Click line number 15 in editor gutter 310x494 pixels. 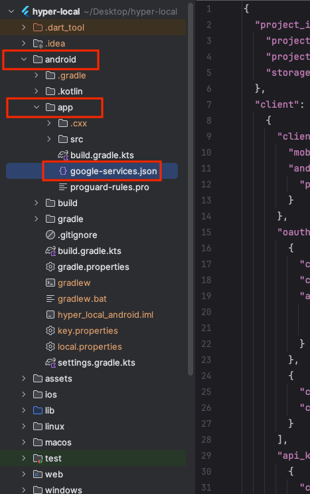coord(206,232)
